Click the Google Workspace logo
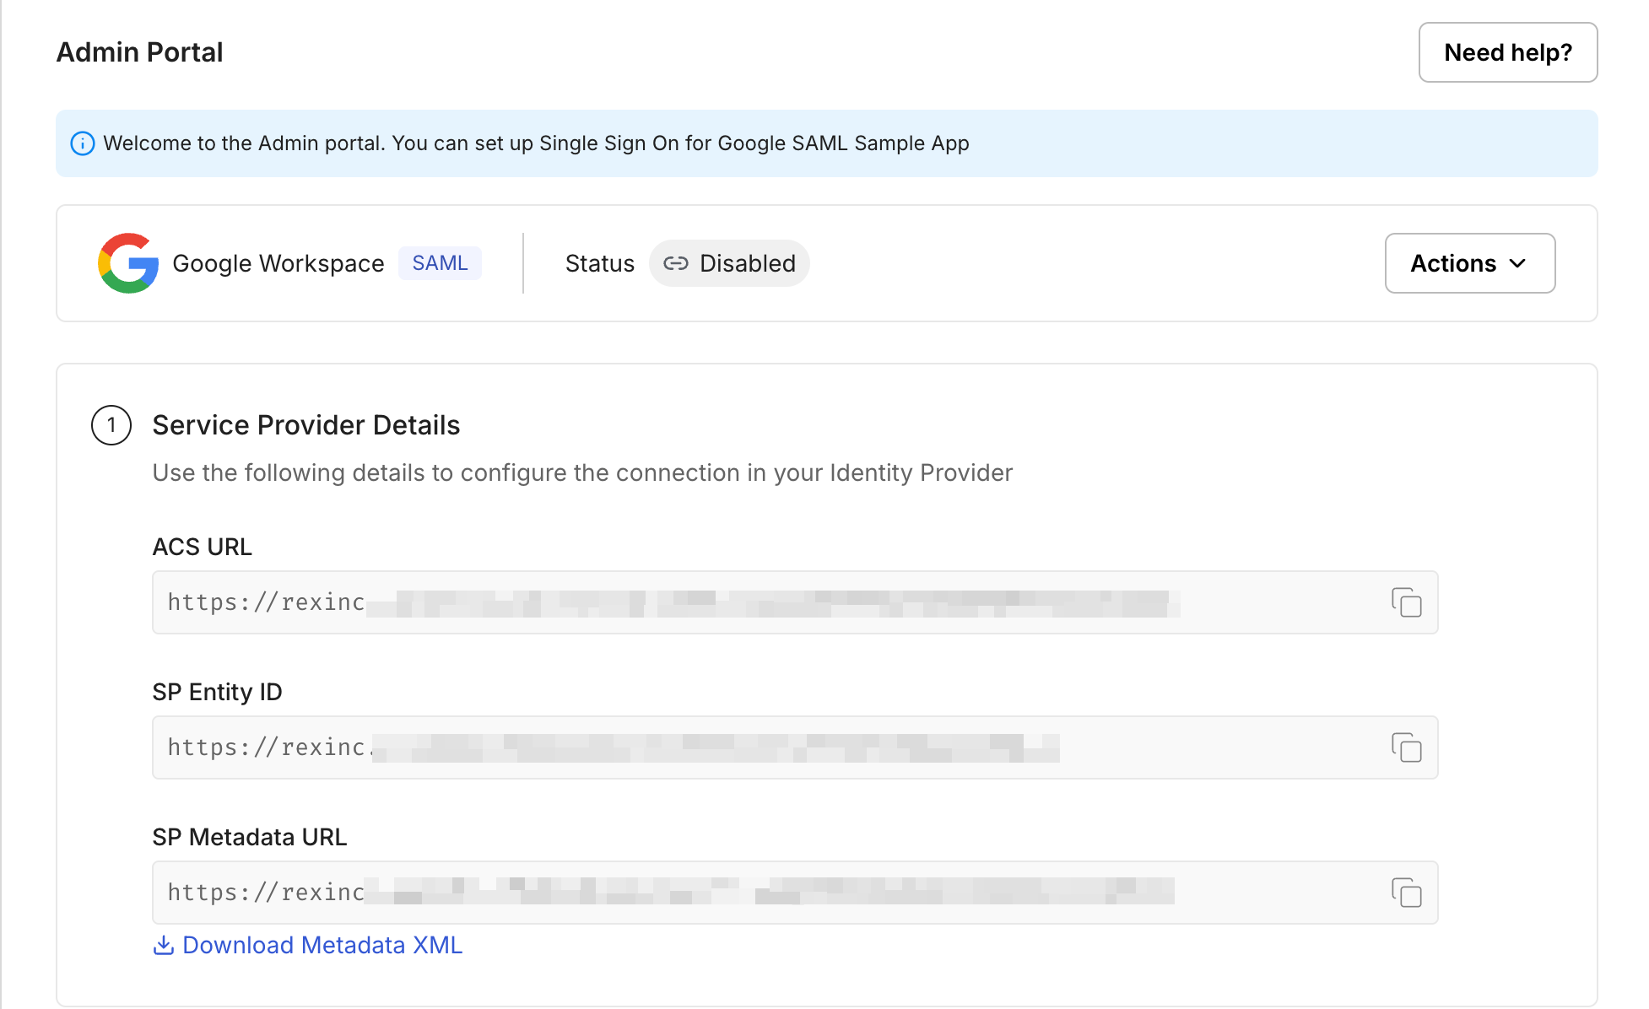The image size is (1649, 1009). coord(128,263)
